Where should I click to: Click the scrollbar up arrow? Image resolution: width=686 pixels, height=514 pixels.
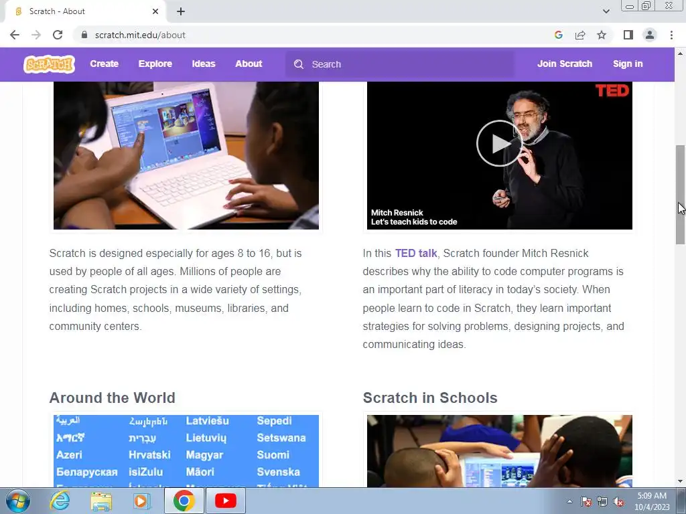point(681,54)
